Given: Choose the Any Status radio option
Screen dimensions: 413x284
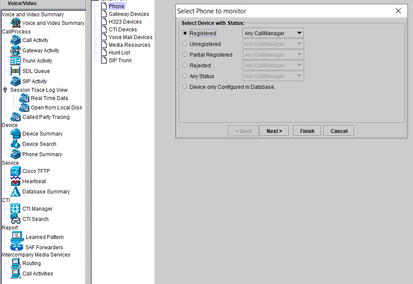Looking at the screenshot, I should coord(185,76).
